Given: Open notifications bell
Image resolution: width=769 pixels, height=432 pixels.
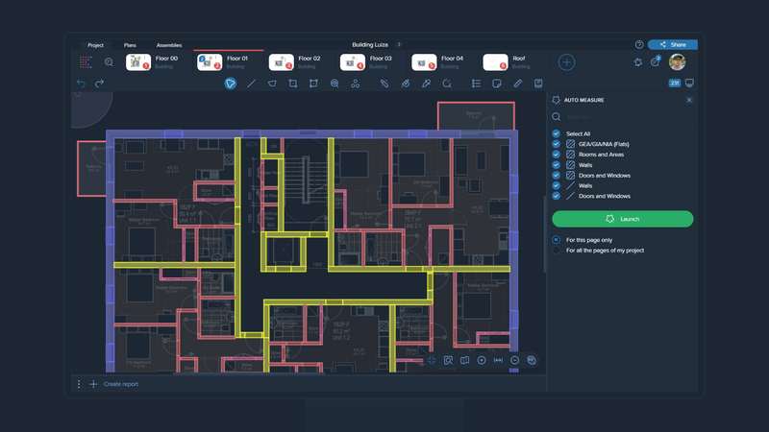Looking at the screenshot, I should [x=638, y=62].
